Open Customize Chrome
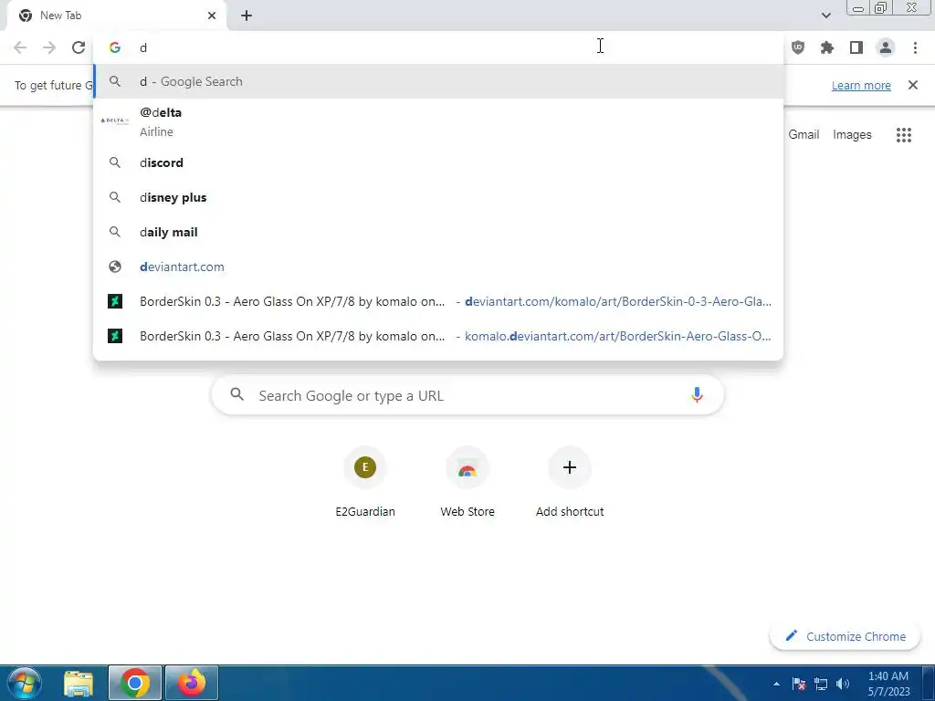This screenshot has width=935, height=701. (x=845, y=636)
